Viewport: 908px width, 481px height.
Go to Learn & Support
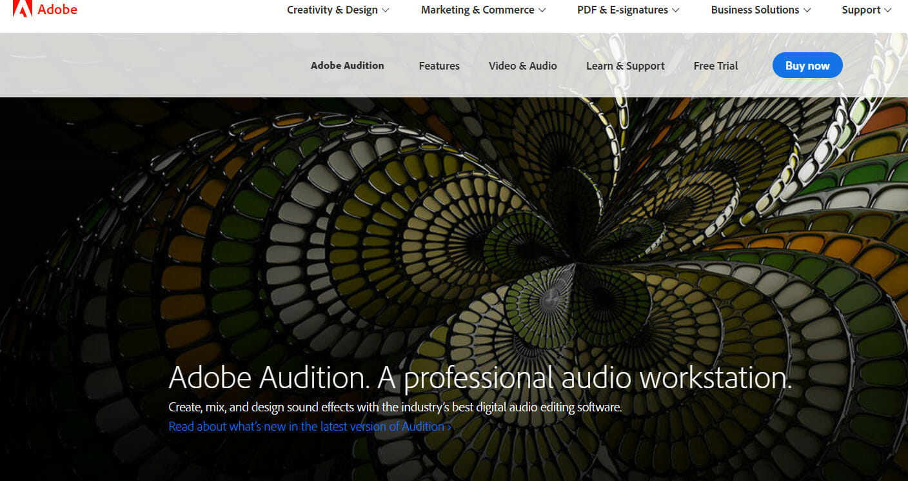pyautogui.click(x=626, y=66)
